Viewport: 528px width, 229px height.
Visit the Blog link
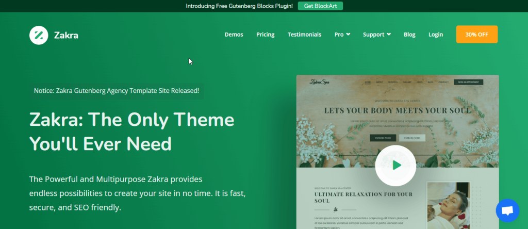point(409,35)
